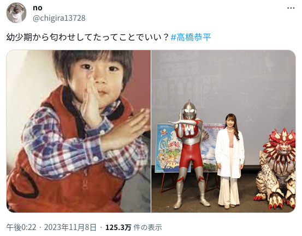Click the Ultraman figure in the photo
302x236 pixels.
point(190,154)
